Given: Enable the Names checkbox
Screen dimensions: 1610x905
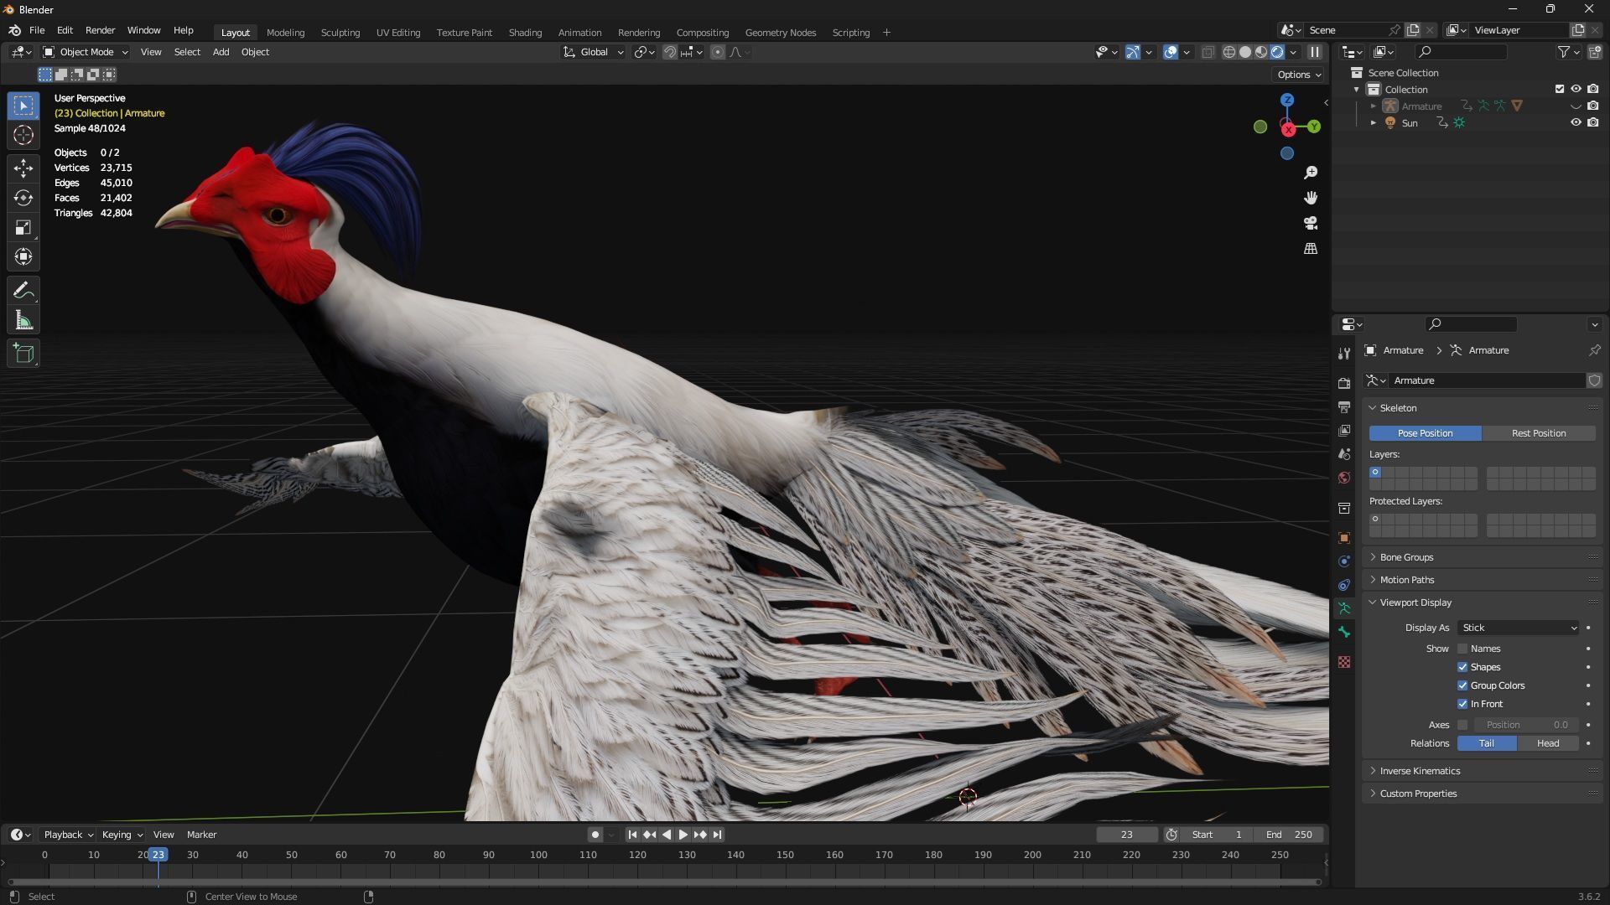Looking at the screenshot, I should click(1462, 649).
